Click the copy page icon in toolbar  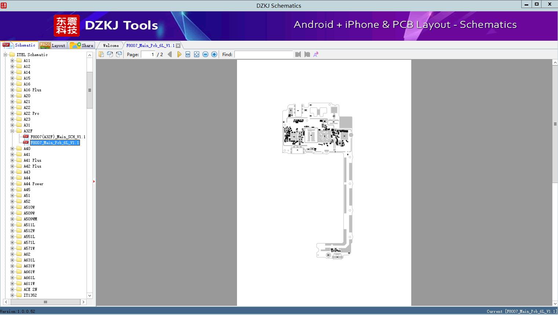coord(101,54)
